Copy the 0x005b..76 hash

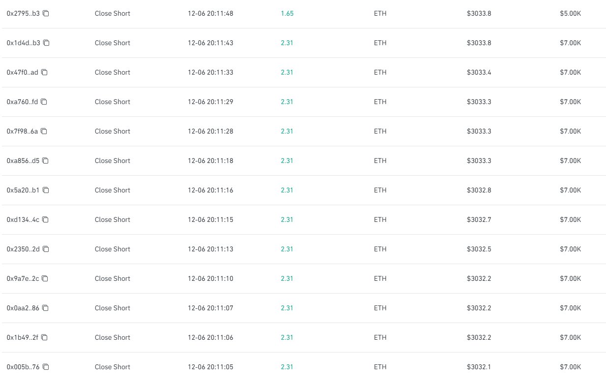coord(46,367)
